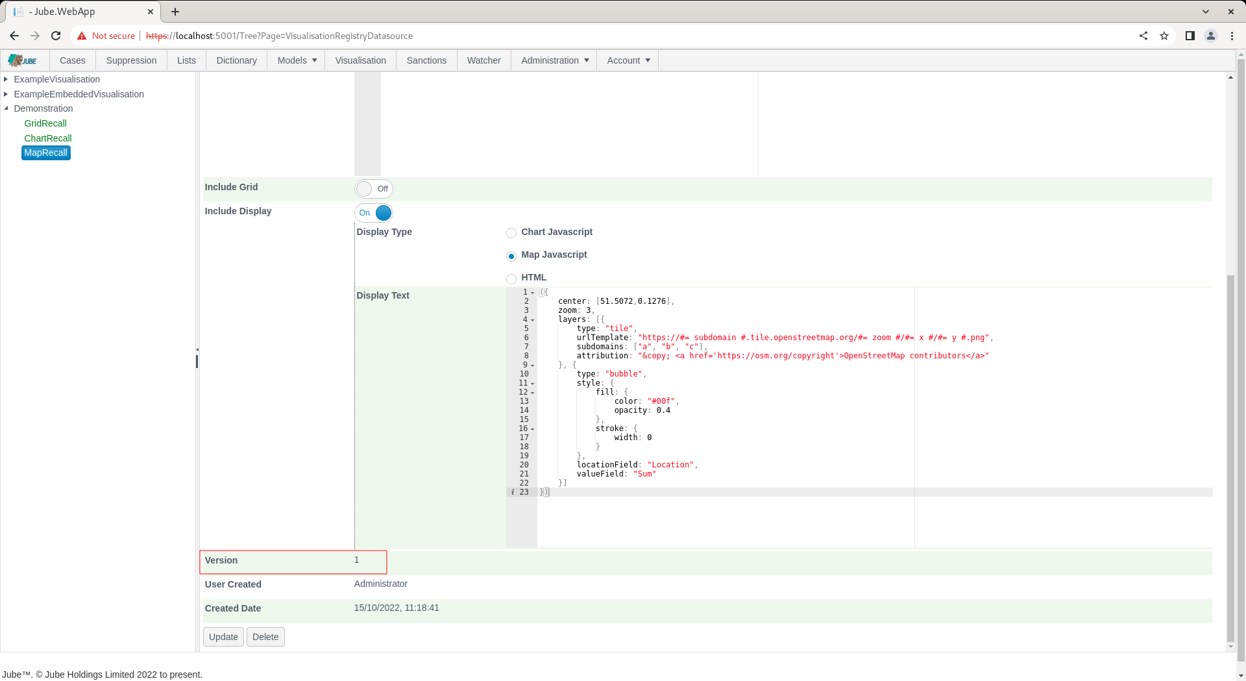1246x681 pixels.
Task: Click the Jube logo icon
Action: pos(23,60)
